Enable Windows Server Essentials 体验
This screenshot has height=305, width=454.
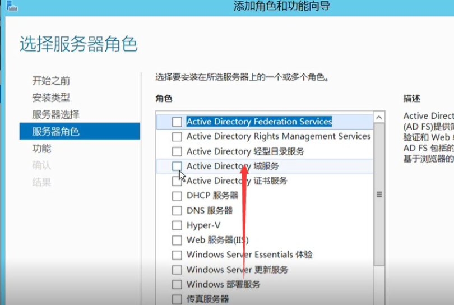click(x=177, y=255)
